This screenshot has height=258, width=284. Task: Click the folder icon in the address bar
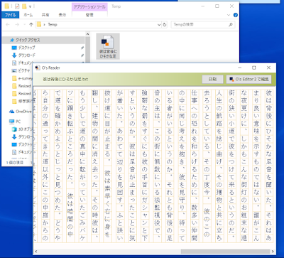click(39, 24)
